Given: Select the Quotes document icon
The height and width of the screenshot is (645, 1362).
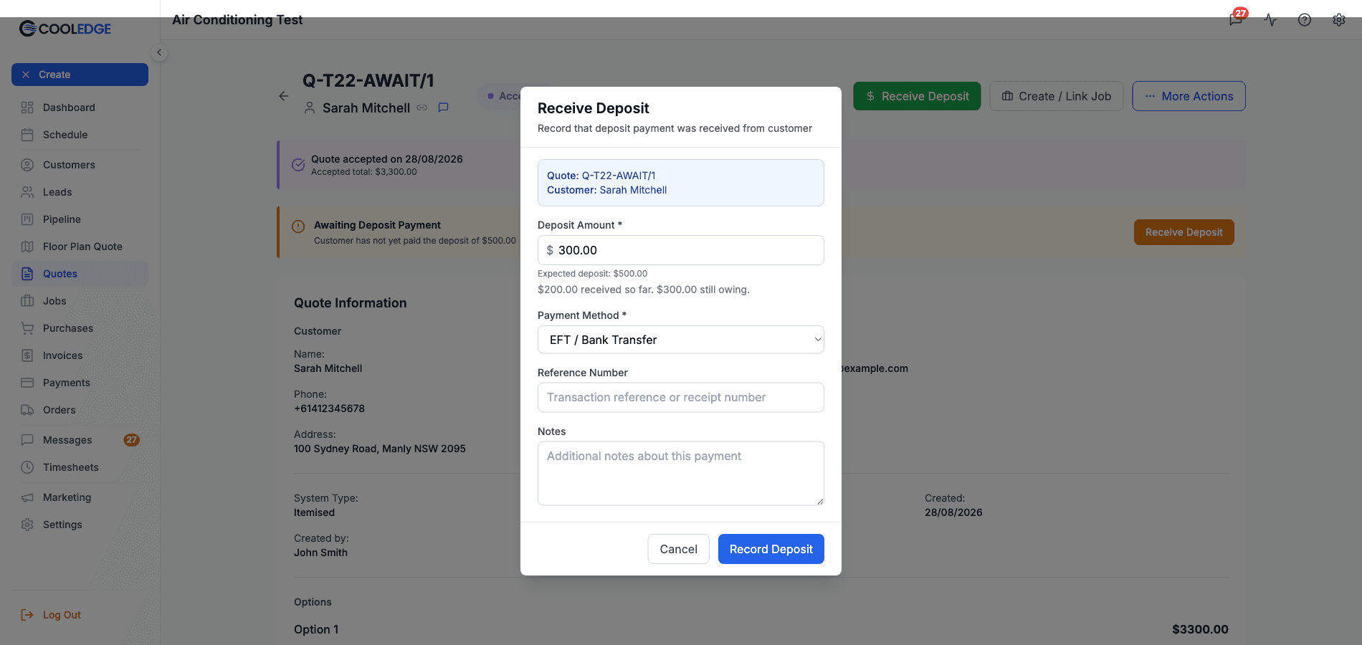Looking at the screenshot, I should [x=27, y=274].
